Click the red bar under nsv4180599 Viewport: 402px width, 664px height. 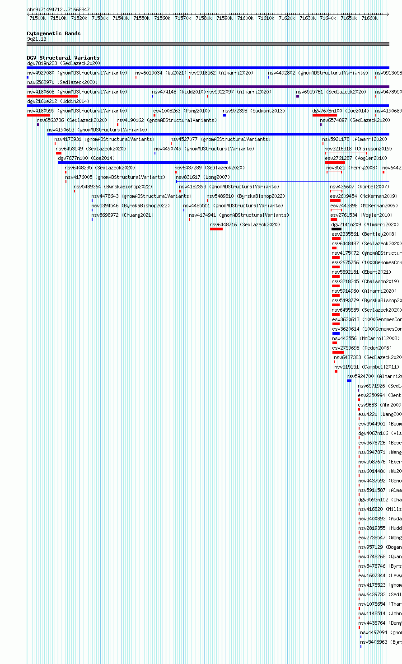[38, 115]
